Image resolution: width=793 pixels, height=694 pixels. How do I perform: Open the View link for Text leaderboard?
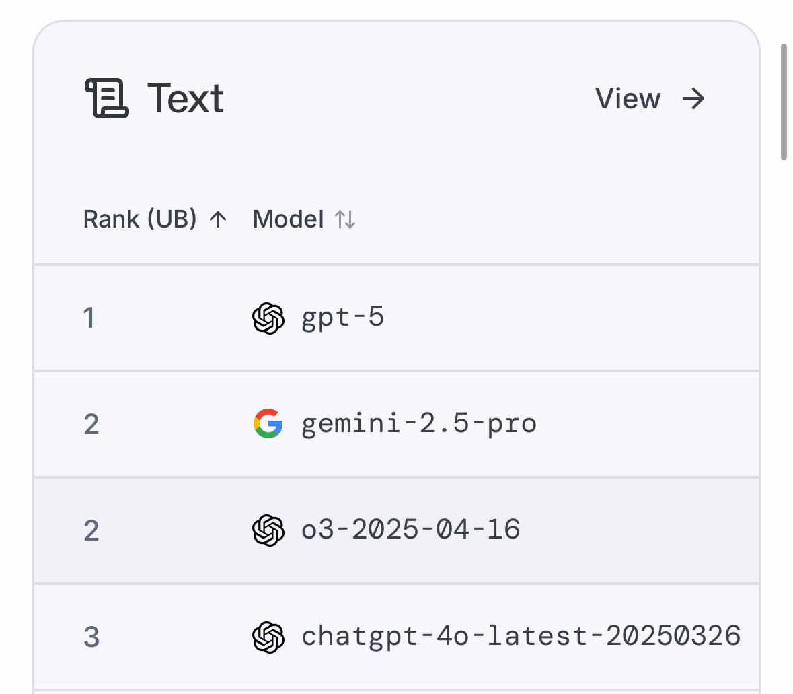click(x=650, y=99)
